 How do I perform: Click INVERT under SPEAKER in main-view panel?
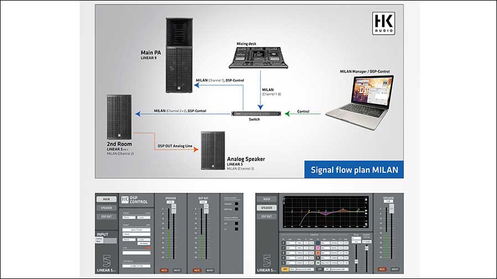click(x=177, y=271)
